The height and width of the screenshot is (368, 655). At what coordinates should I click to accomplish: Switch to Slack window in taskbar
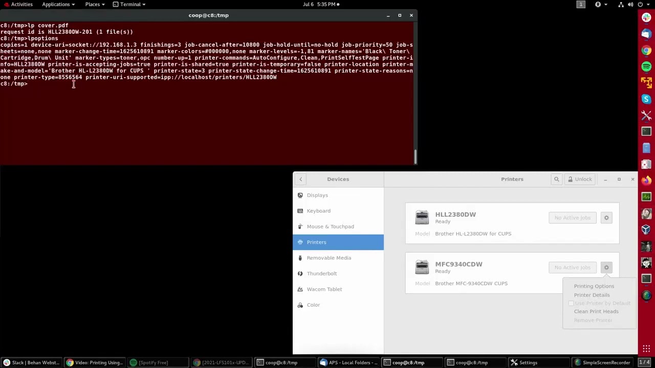(x=32, y=362)
